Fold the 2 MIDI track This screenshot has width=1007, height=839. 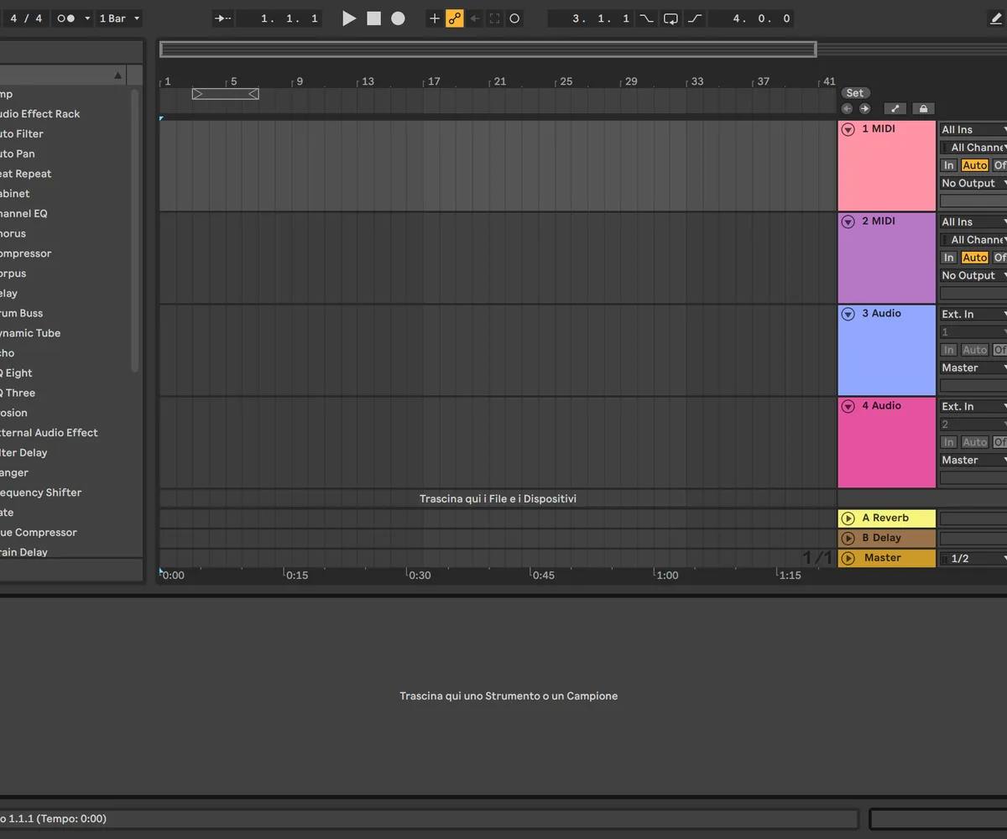point(848,221)
